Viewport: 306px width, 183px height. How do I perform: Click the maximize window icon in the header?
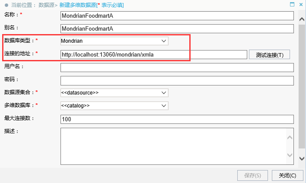[292, 4]
